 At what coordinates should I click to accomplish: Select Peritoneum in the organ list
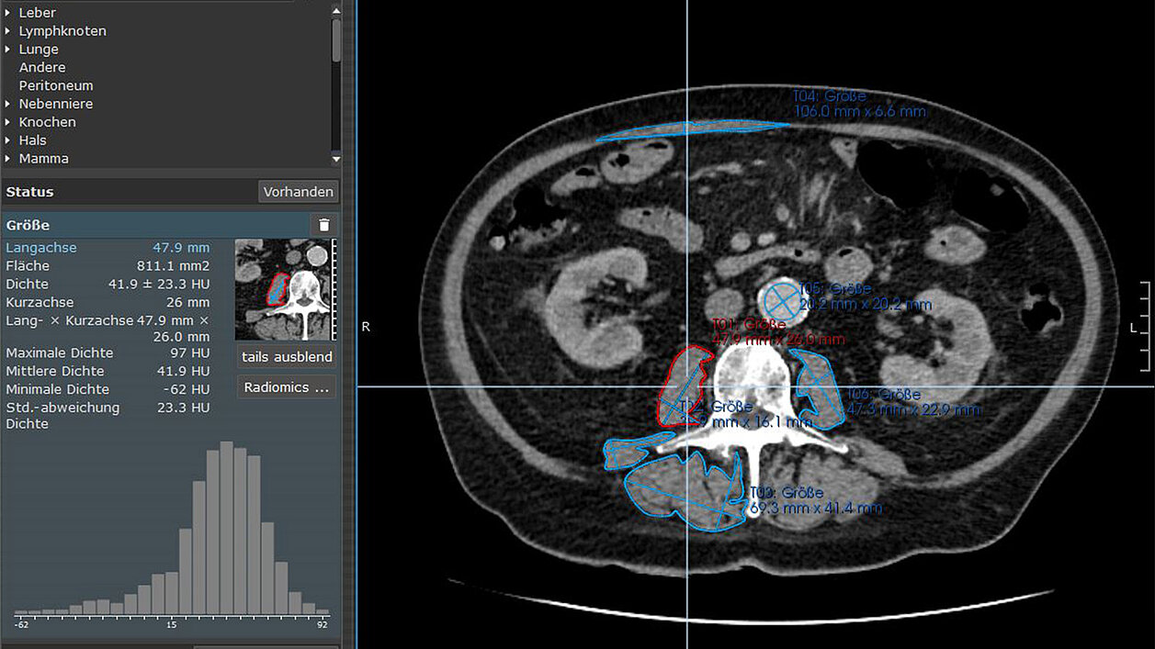point(56,85)
